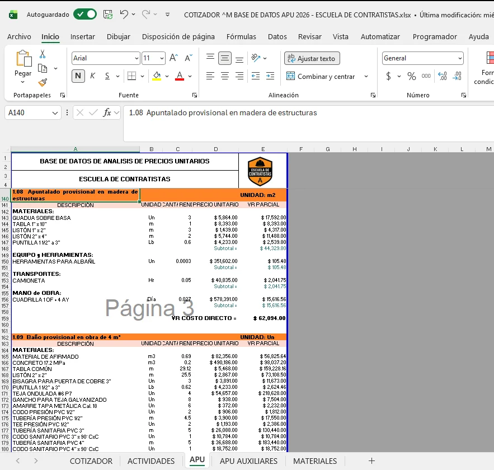
Task: Apply currency dollar format
Action: pos(388,76)
